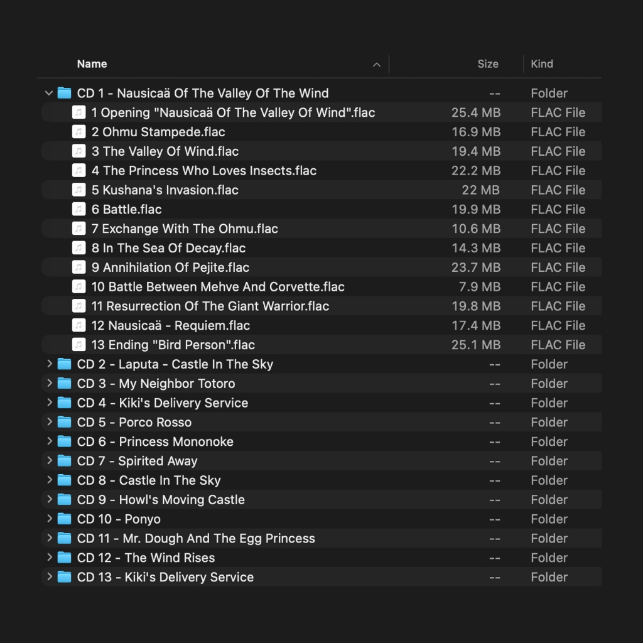Click the folder icon for CD 10 - Ponyo

(64, 519)
